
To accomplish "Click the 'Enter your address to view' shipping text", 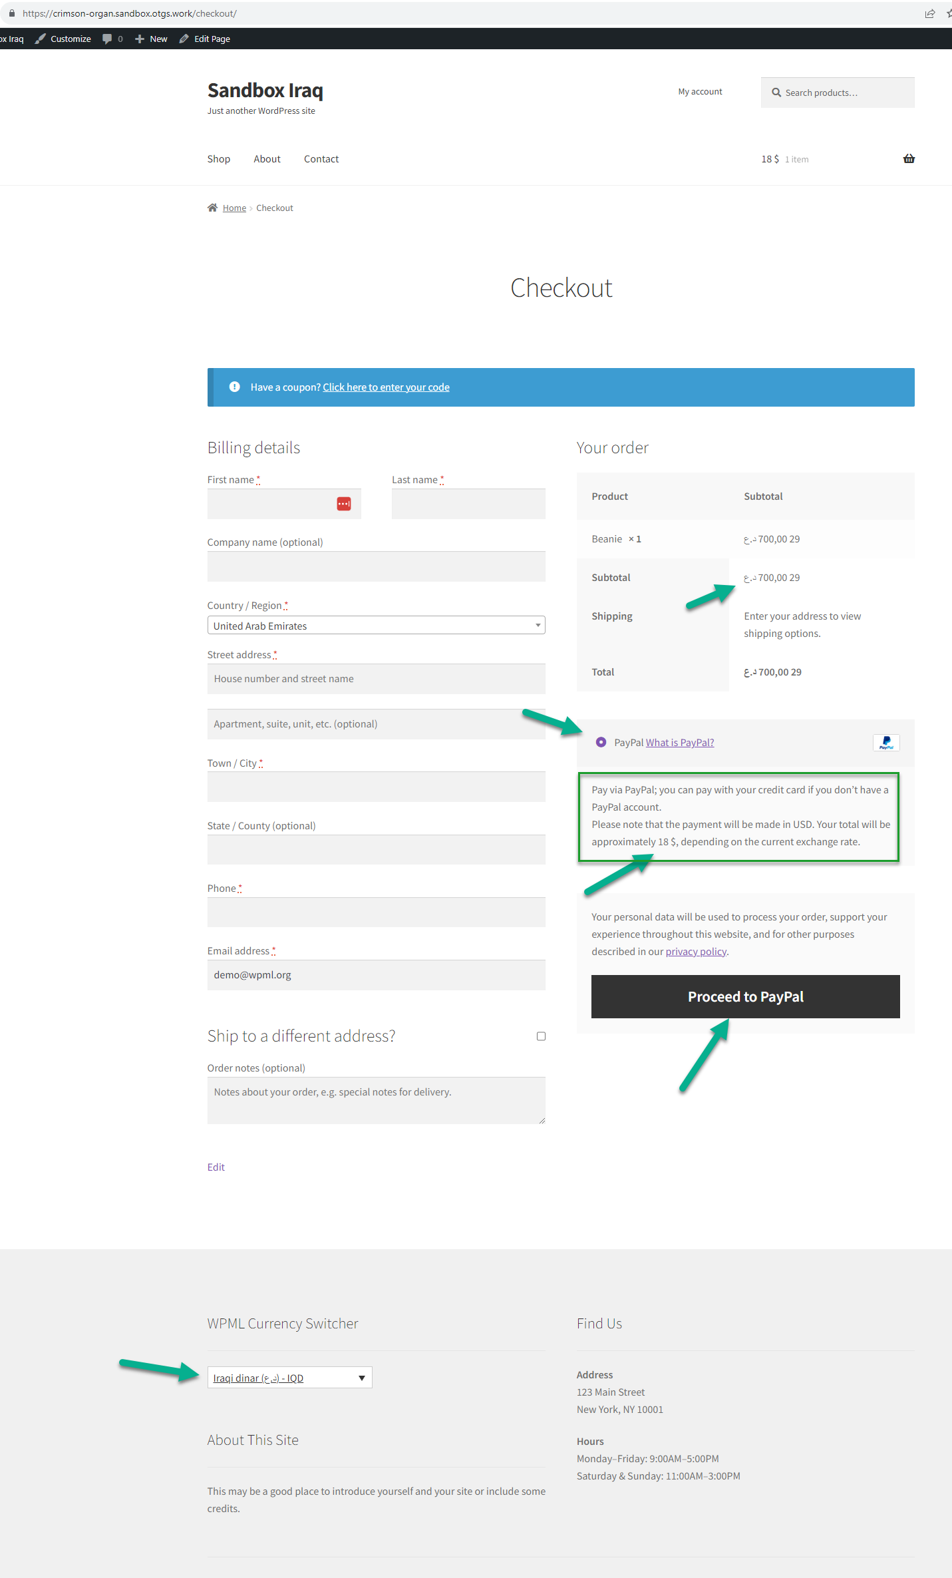I will click(x=802, y=616).
